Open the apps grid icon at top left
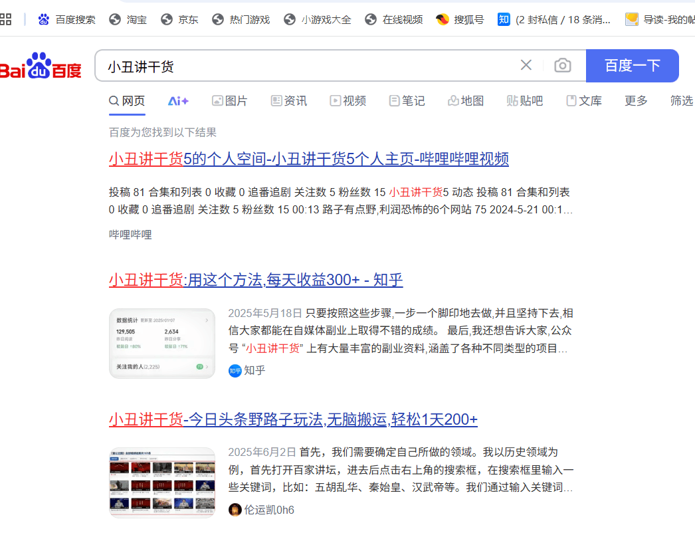 [7, 19]
